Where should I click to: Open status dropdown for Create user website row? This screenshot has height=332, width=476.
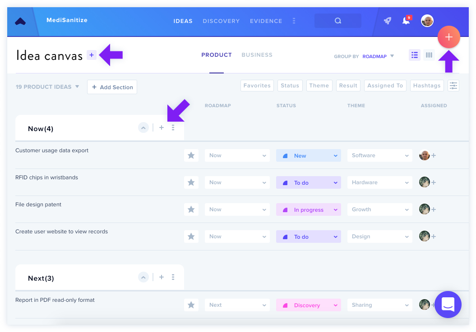[x=309, y=236]
